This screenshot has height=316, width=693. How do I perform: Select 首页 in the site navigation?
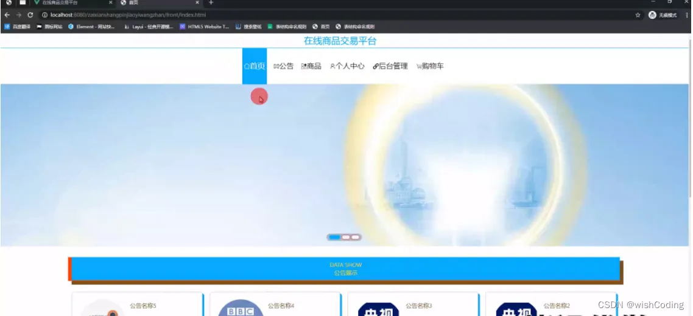tap(255, 66)
